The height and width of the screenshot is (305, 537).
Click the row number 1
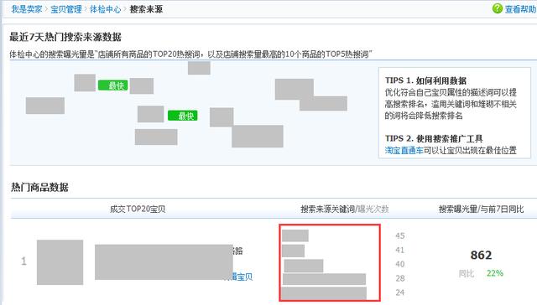click(23, 261)
